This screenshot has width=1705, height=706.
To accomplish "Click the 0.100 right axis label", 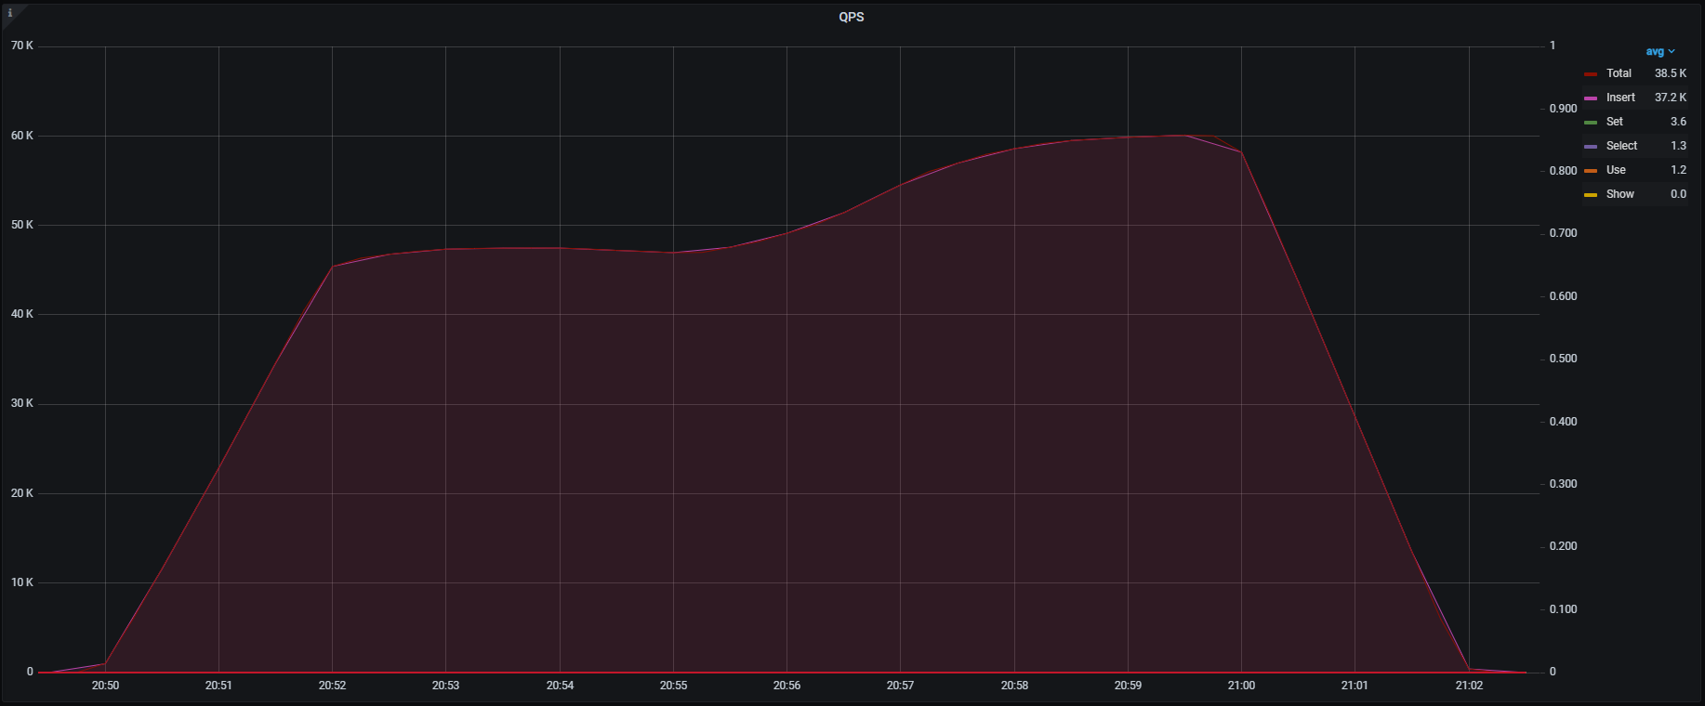I will pos(1563,609).
